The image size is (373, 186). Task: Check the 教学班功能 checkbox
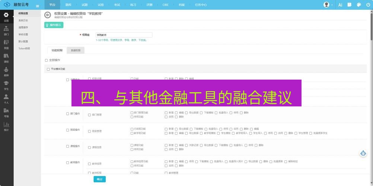(x=132, y=133)
